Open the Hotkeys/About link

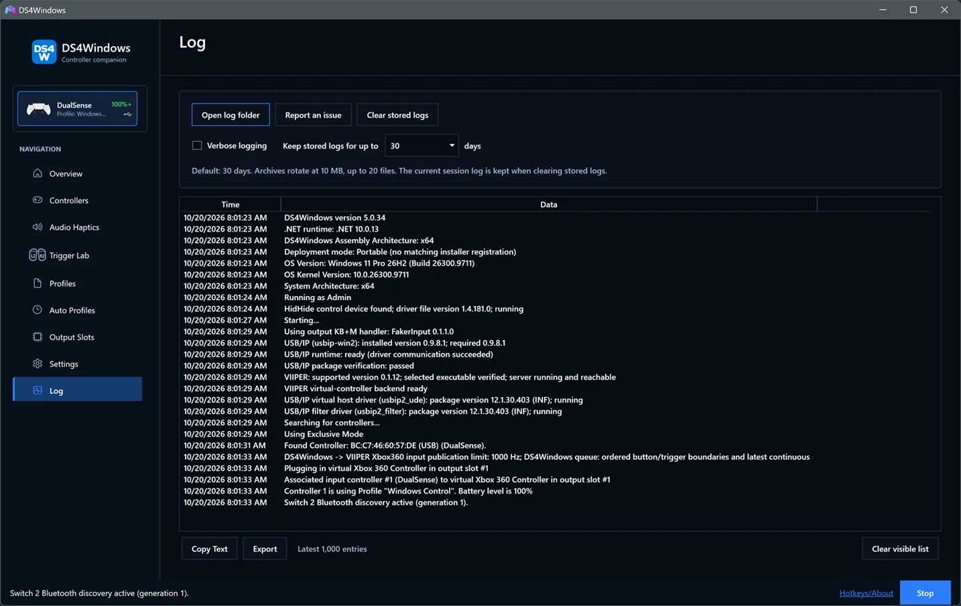point(866,593)
